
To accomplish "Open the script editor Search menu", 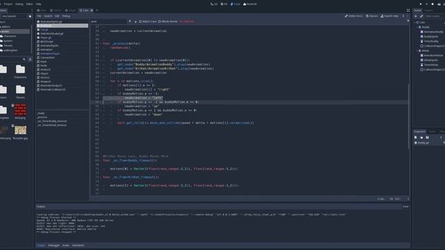I will 48,16.
